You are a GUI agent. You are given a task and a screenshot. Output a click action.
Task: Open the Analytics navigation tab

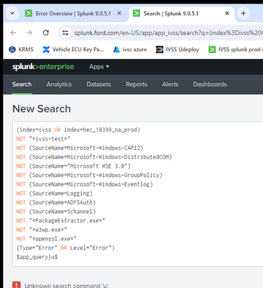tap(59, 84)
